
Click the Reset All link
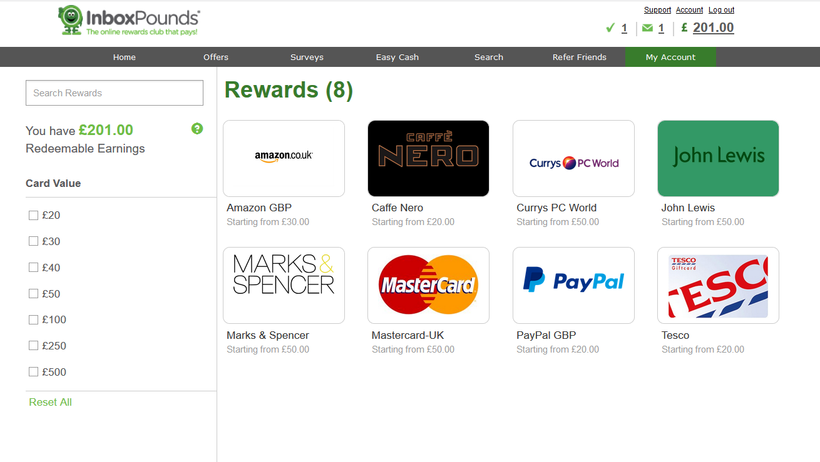point(50,402)
